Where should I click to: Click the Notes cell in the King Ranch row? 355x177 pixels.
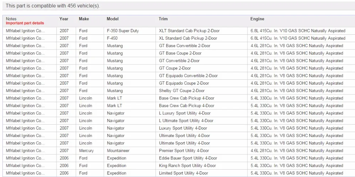pos(25,165)
